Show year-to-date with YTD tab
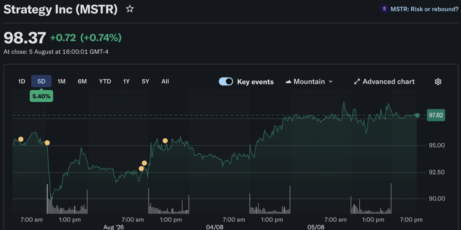 tap(105, 81)
